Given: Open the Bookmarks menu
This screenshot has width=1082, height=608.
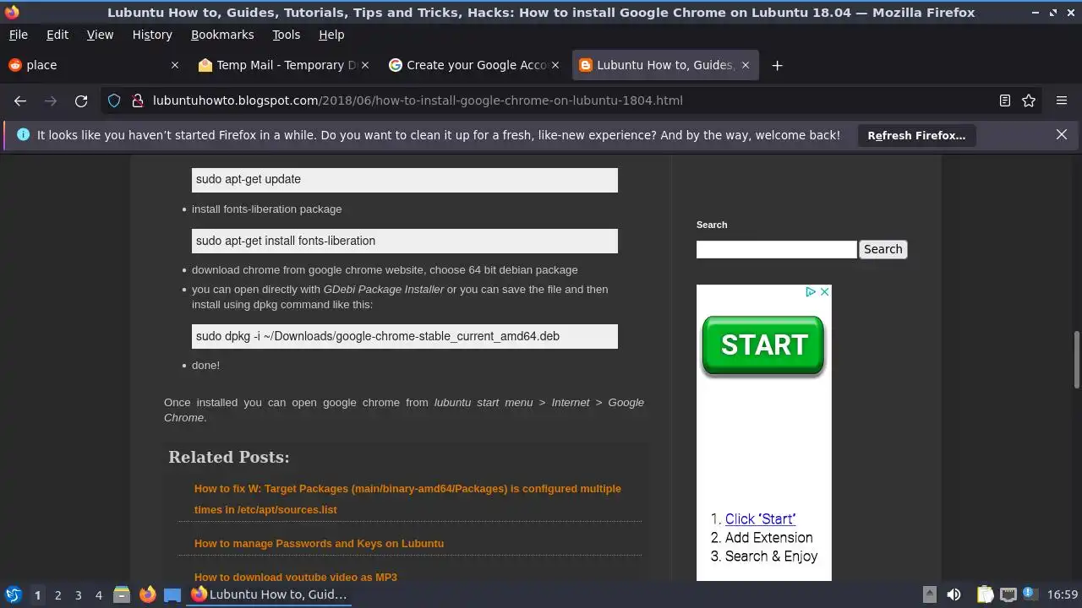Looking at the screenshot, I should click(222, 35).
